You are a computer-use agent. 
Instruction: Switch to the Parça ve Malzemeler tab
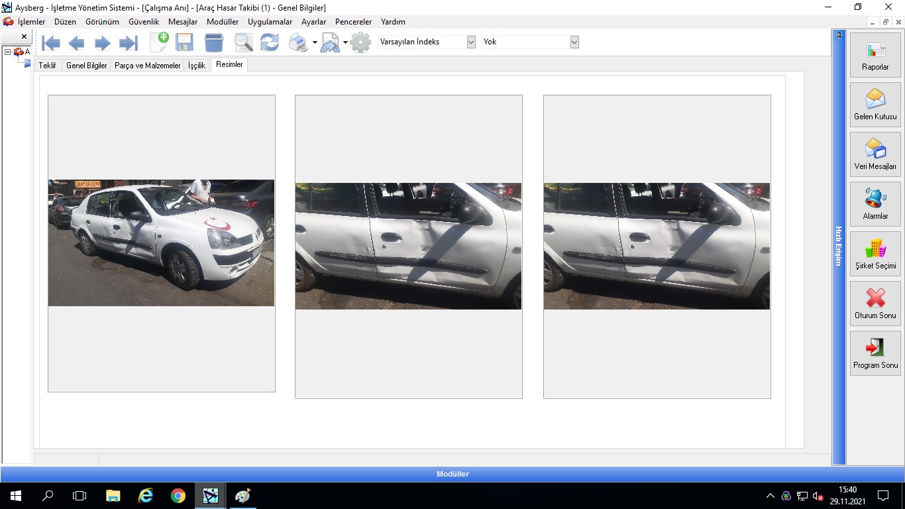tap(147, 66)
